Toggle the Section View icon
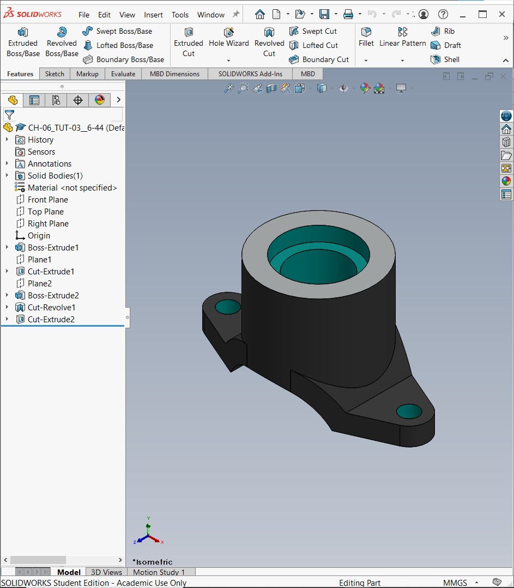The height and width of the screenshot is (588, 514). coord(271,89)
